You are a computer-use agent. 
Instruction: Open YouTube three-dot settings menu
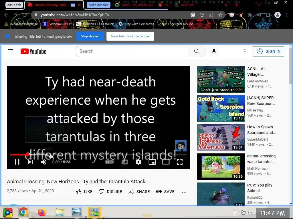[245, 51]
